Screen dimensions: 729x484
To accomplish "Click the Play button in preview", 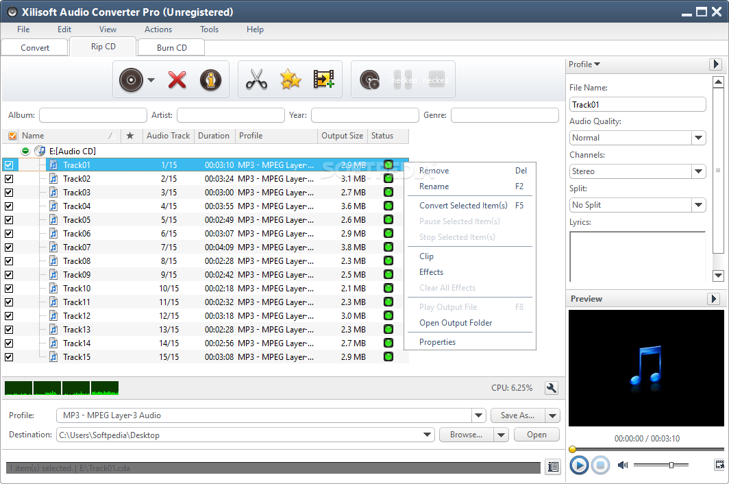I will (579, 465).
